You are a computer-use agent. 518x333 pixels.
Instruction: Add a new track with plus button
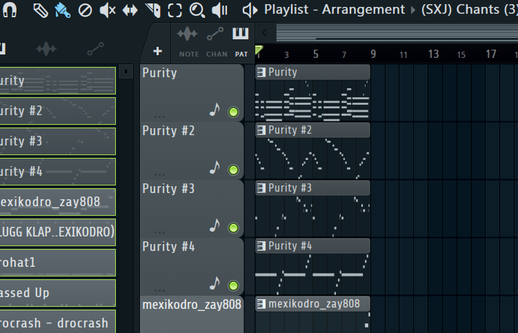[157, 51]
